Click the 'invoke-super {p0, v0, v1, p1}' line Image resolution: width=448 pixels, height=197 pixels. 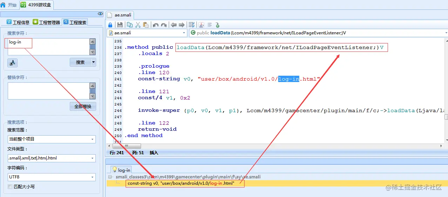(x=291, y=110)
